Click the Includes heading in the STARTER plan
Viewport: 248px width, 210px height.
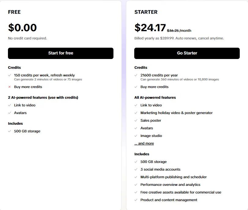pos(141,154)
